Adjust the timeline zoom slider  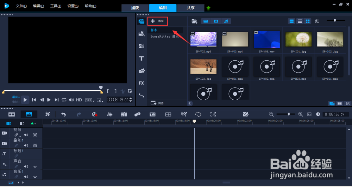[286, 114]
